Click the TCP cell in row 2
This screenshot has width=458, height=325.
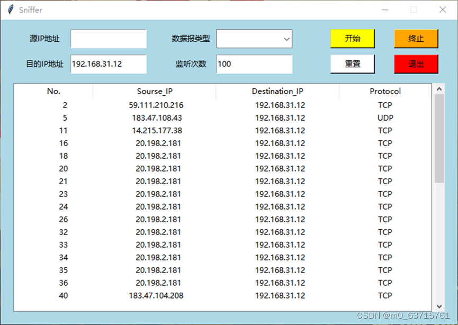pyautogui.click(x=385, y=105)
